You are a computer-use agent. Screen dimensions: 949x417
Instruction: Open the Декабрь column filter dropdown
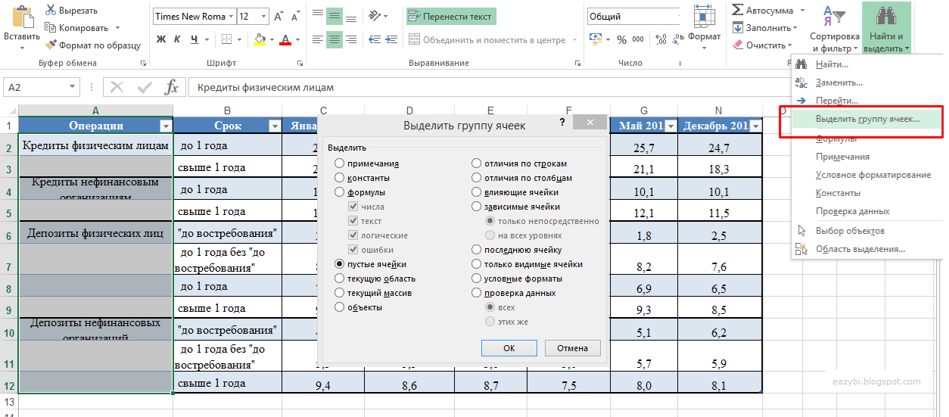coord(755,126)
